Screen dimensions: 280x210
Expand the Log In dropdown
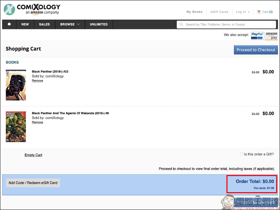click(243, 12)
